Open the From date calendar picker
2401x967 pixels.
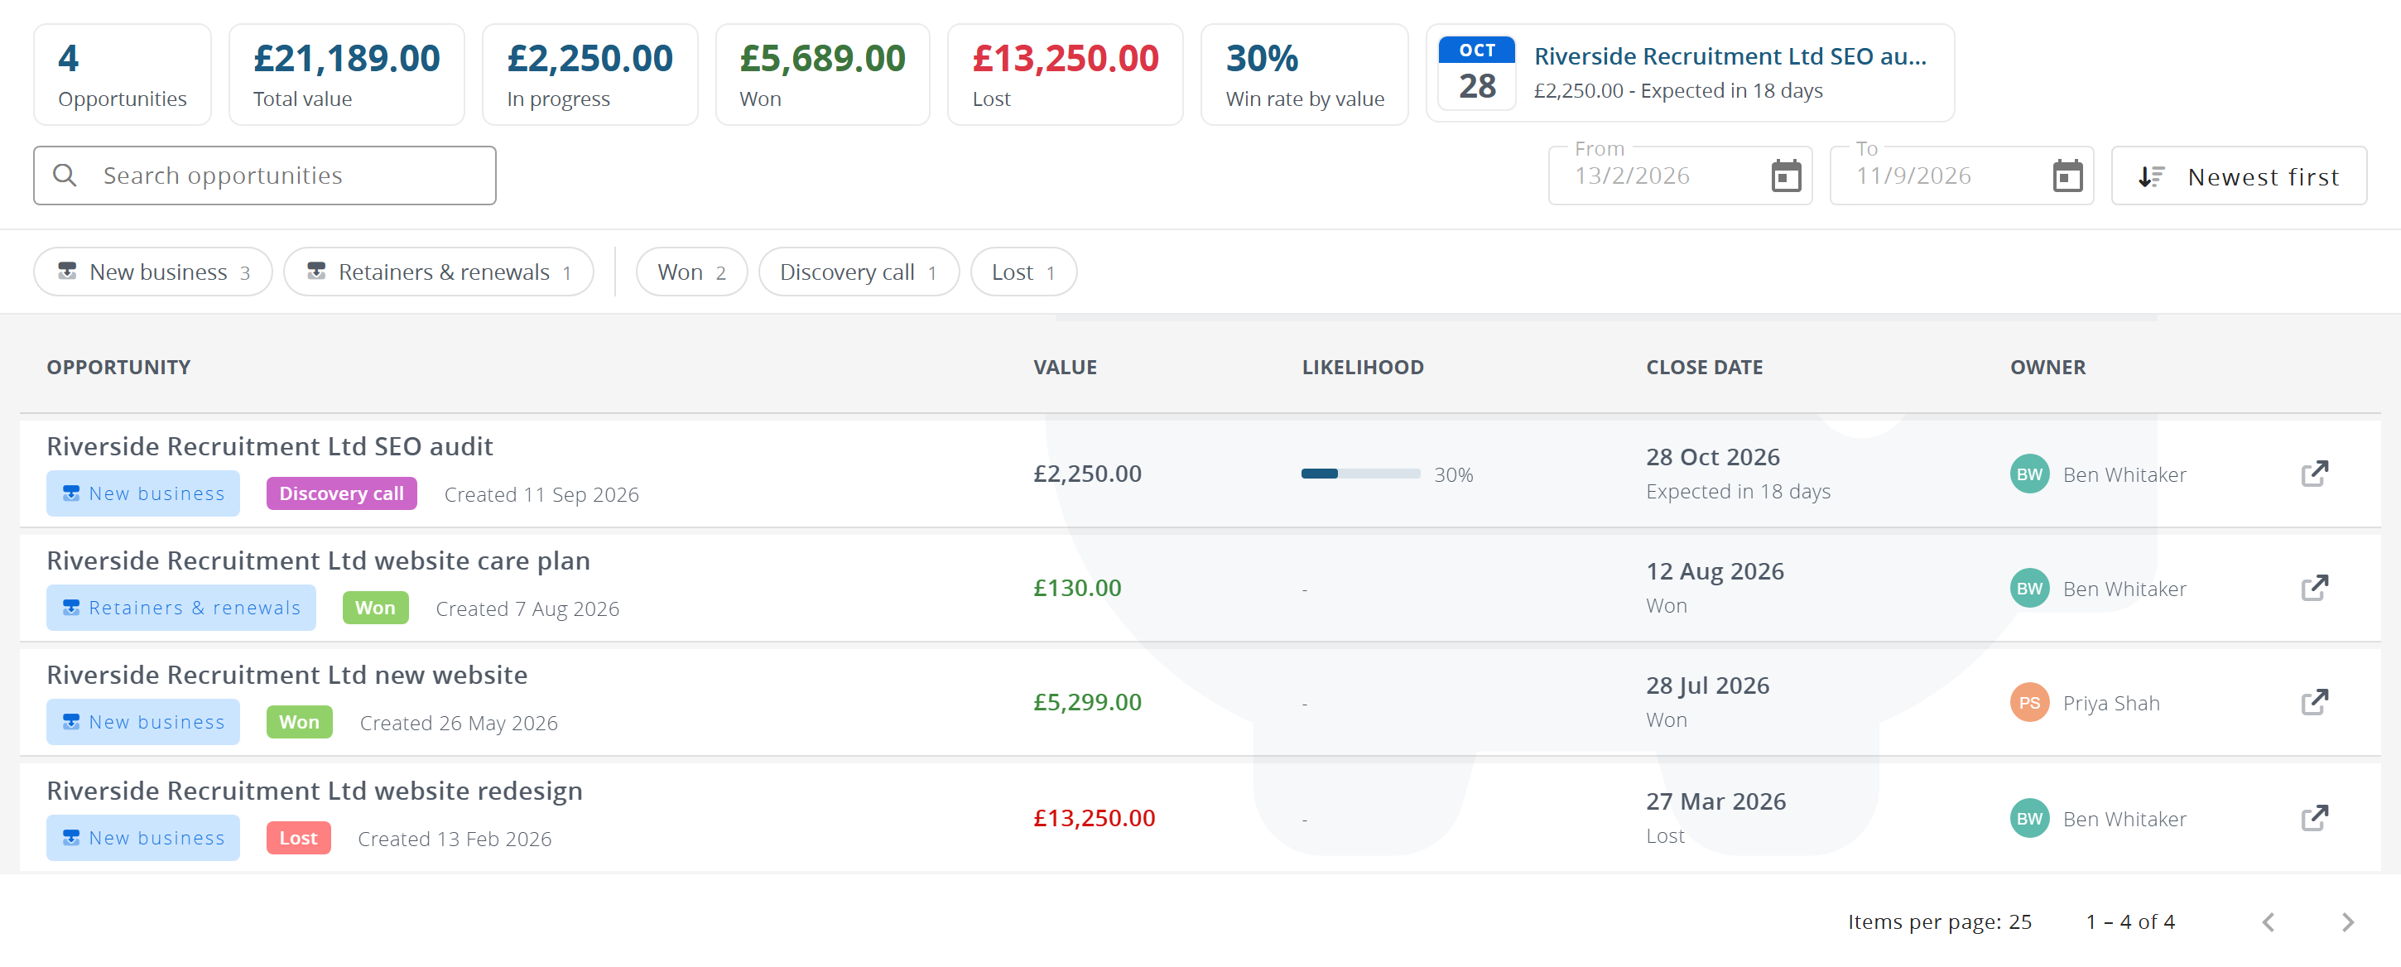coord(1785,176)
